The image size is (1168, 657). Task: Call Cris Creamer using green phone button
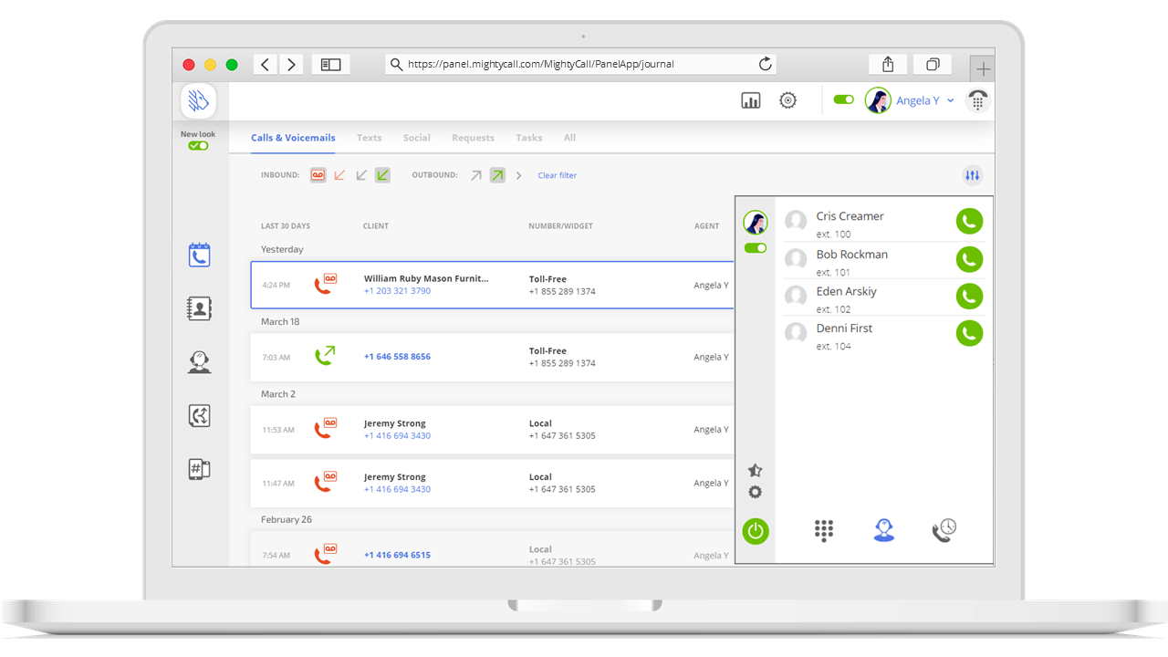click(x=969, y=222)
